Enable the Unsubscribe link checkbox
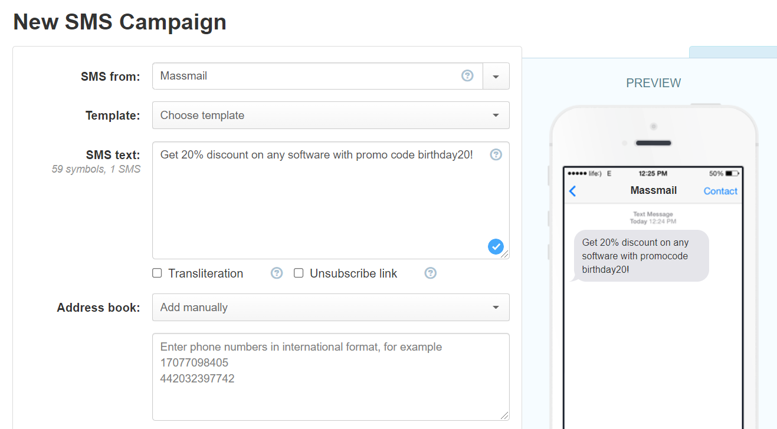Screen dimensions: 777x429 299,273
